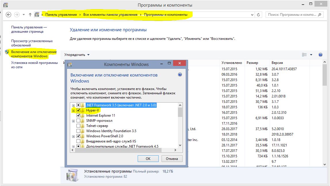This screenshot has width=330, height=186.
Task: Enable Telnet-сервер checkbox
Action: click(78, 126)
